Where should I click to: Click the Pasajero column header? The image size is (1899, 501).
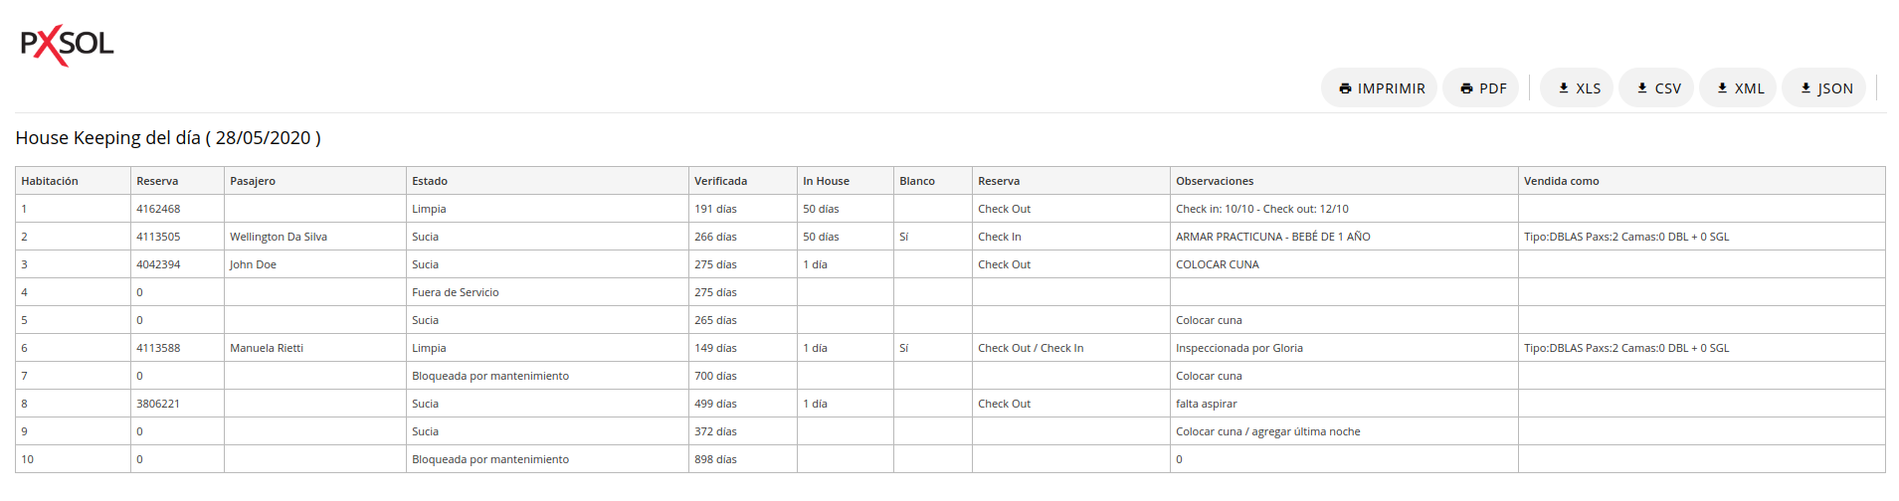coord(253,181)
